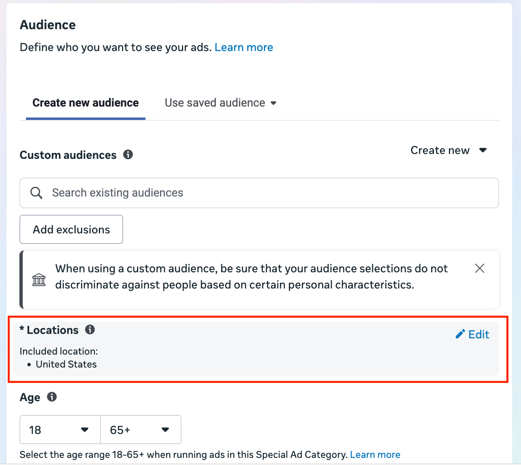The height and width of the screenshot is (466, 521).
Task: Switch to Create new audience tab
Action: pyautogui.click(x=85, y=103)
